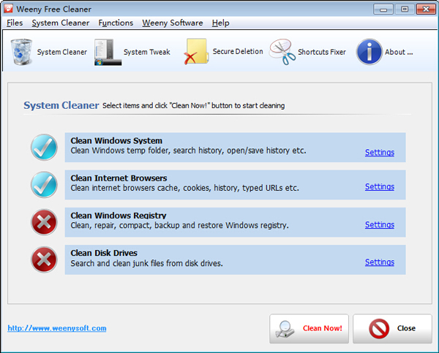This screenshot has height=353, width=439.
Task: Launch the Shortcuts Fixer scissors icon
Action: tap(282, 52)
